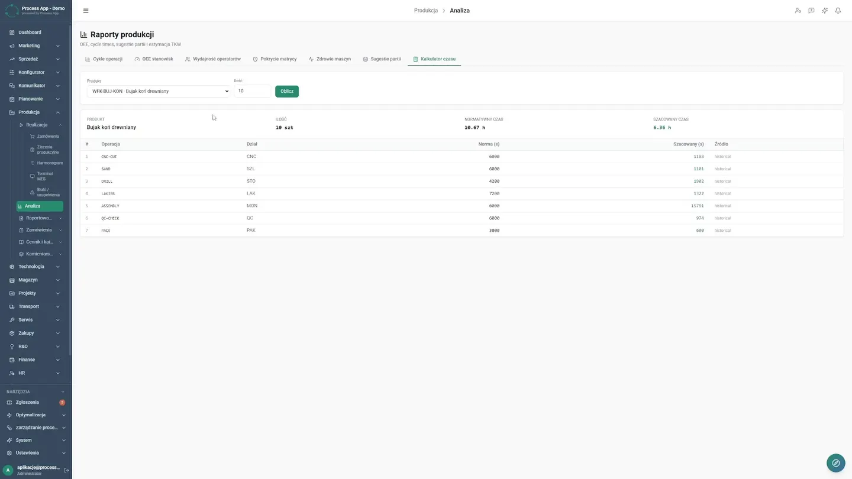Click the Zakupy box icon

(12, 333)
